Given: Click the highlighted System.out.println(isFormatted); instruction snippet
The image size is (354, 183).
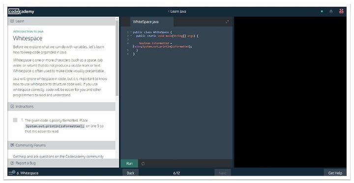Looking at the screenshot, I should 55,126.
